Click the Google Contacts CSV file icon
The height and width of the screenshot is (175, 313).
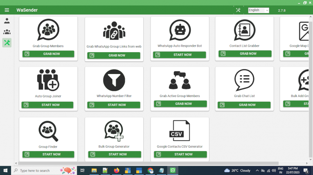[180, 131]
